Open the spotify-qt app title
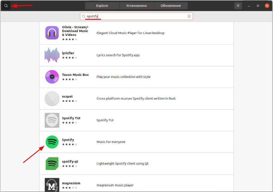273x192 pixels. 70,162
